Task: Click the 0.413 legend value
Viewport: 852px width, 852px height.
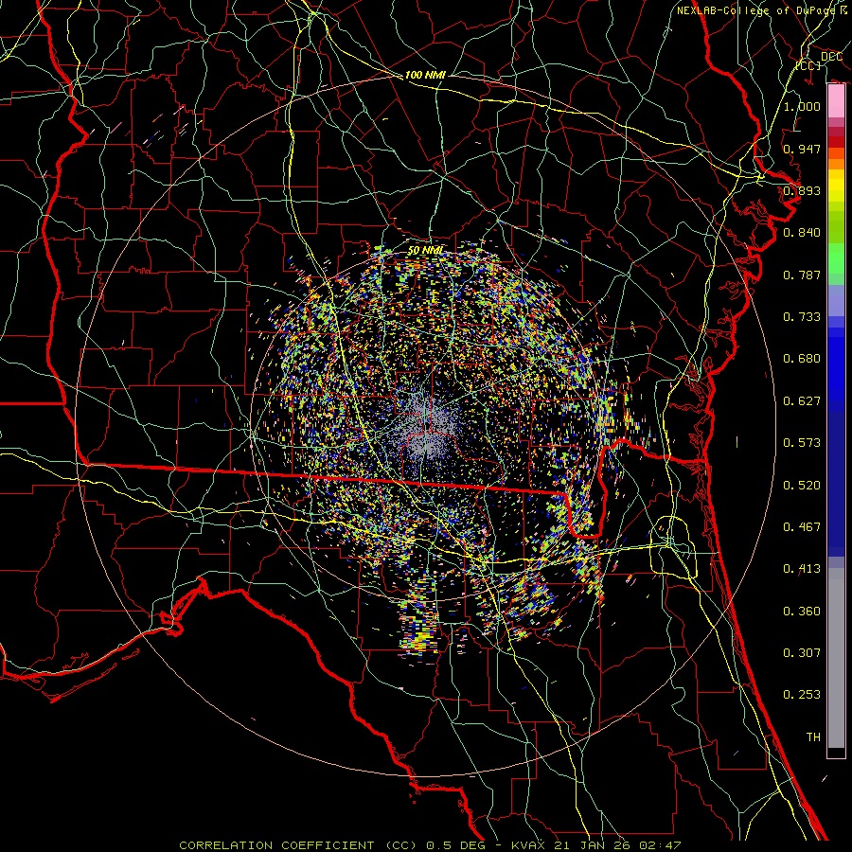Action: pyautogui.click(x=802, y=569)
